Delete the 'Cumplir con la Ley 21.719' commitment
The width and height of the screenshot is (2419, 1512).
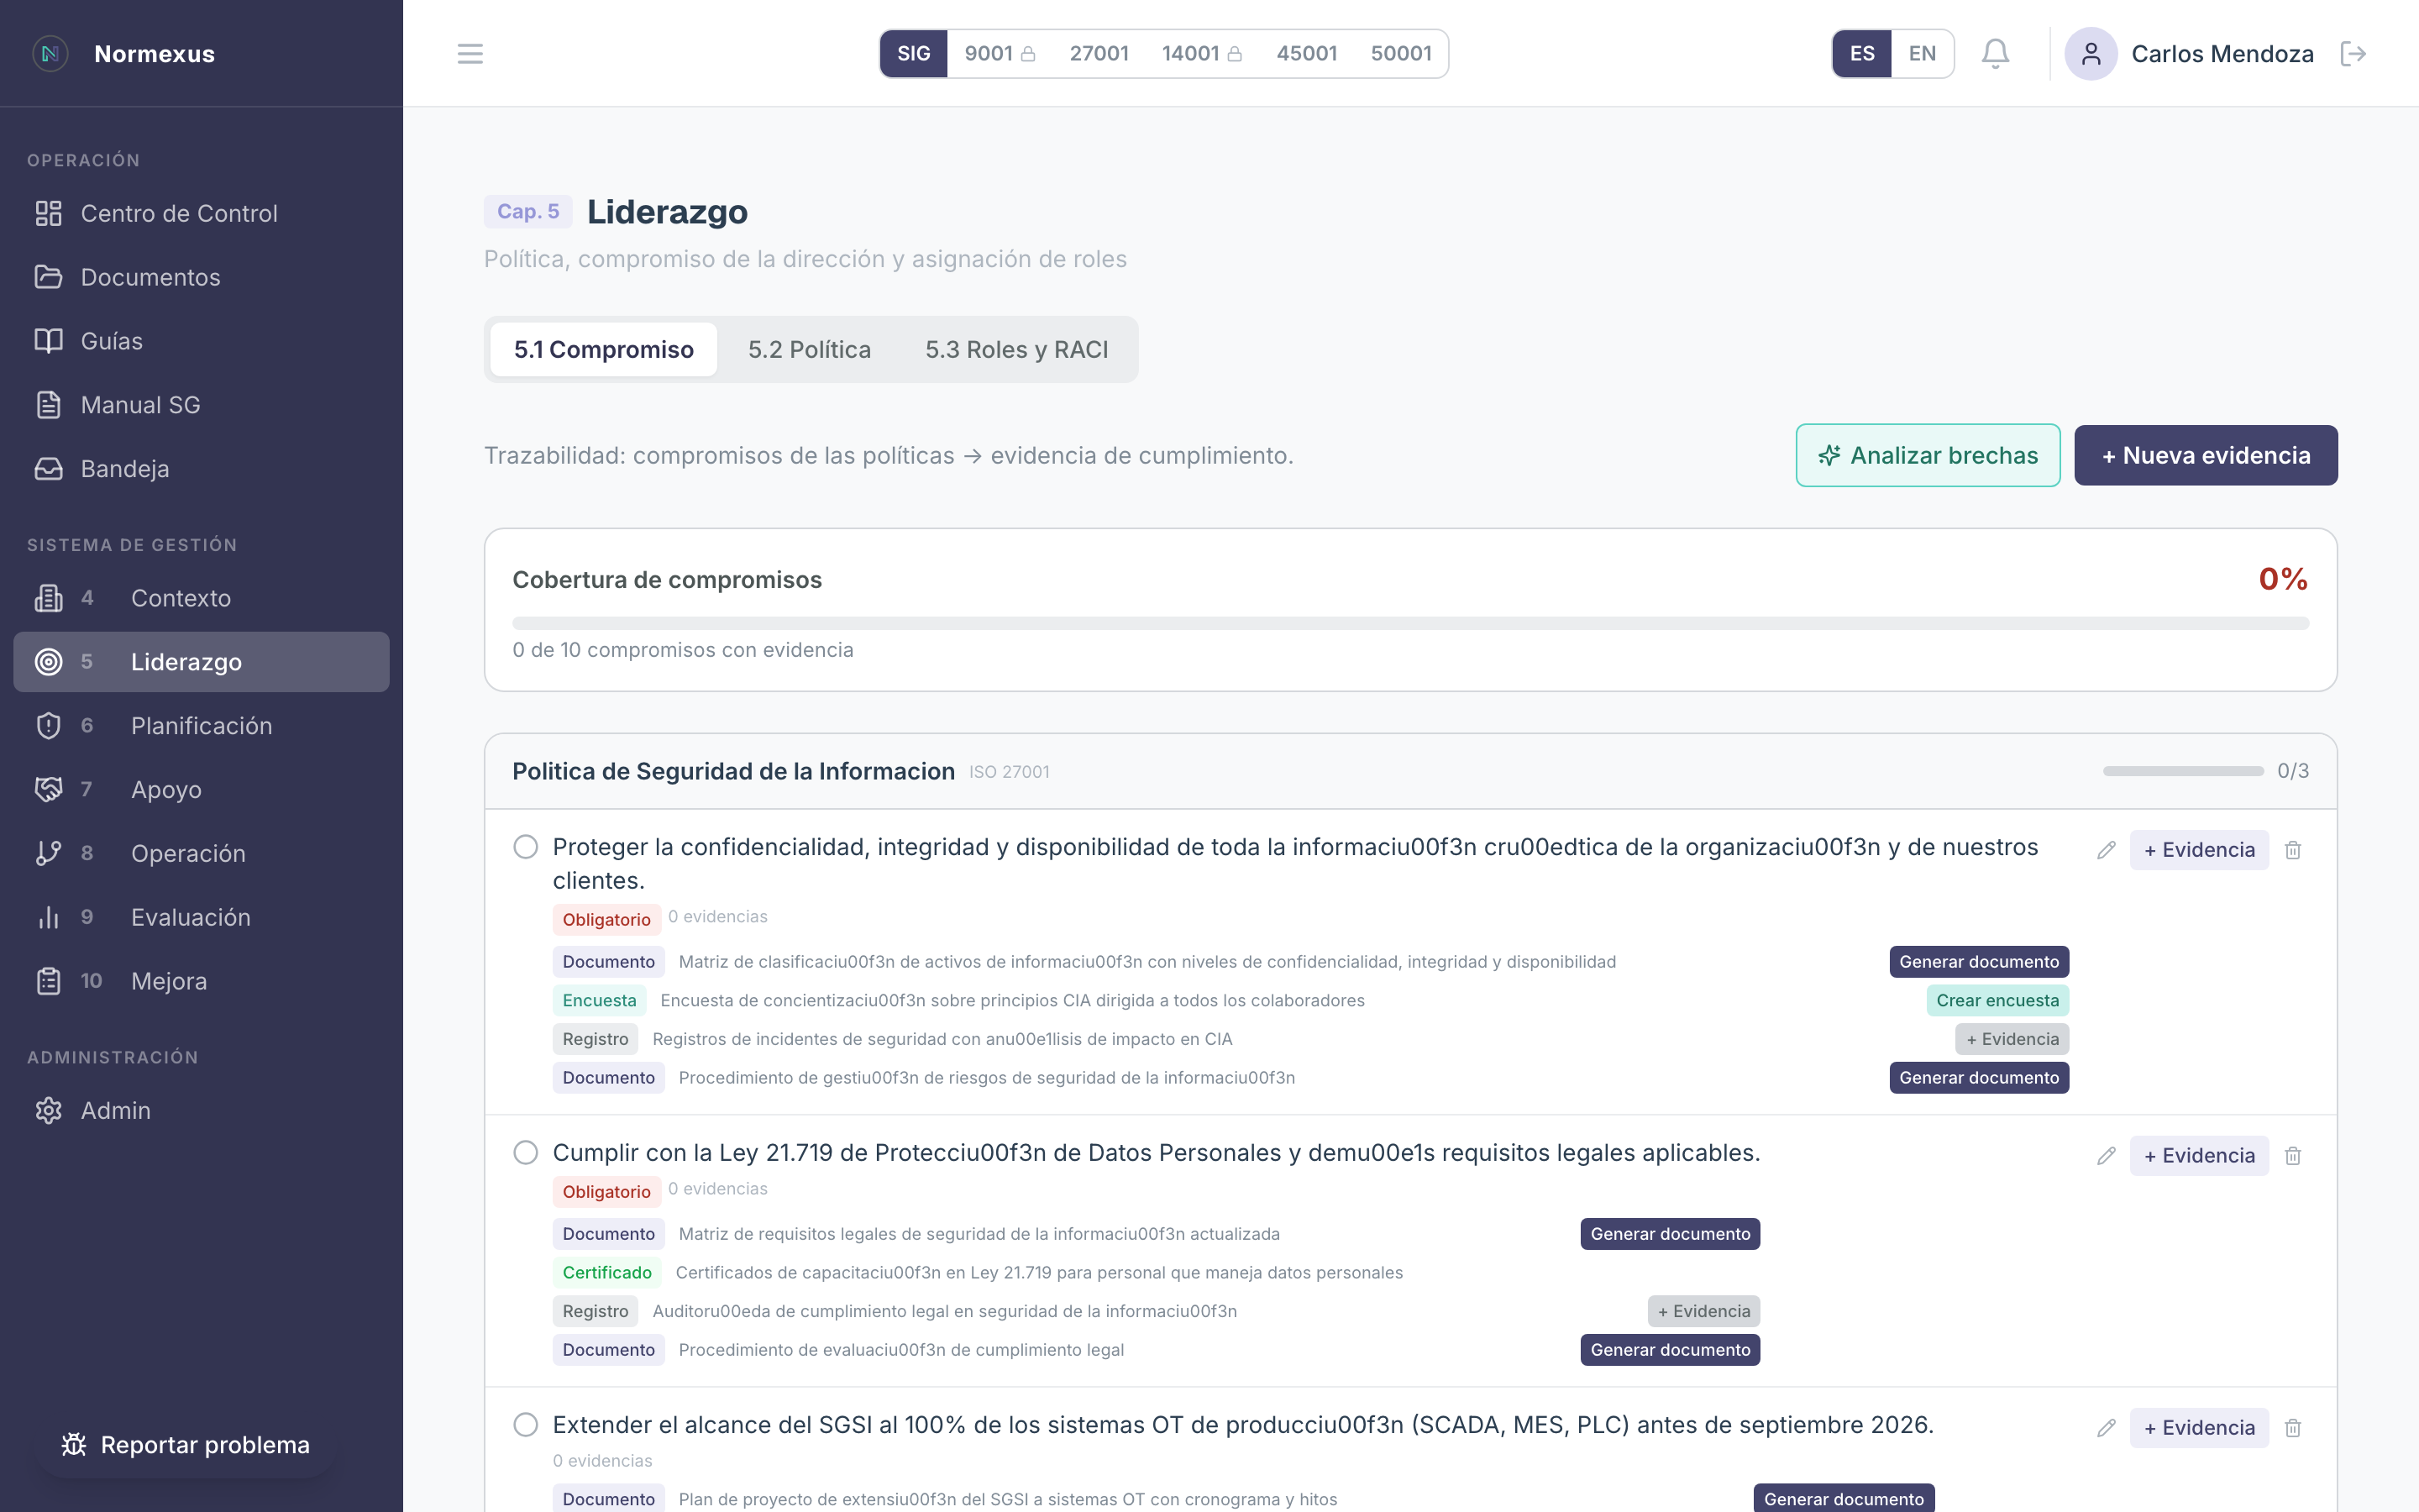click(2293, 1156)
